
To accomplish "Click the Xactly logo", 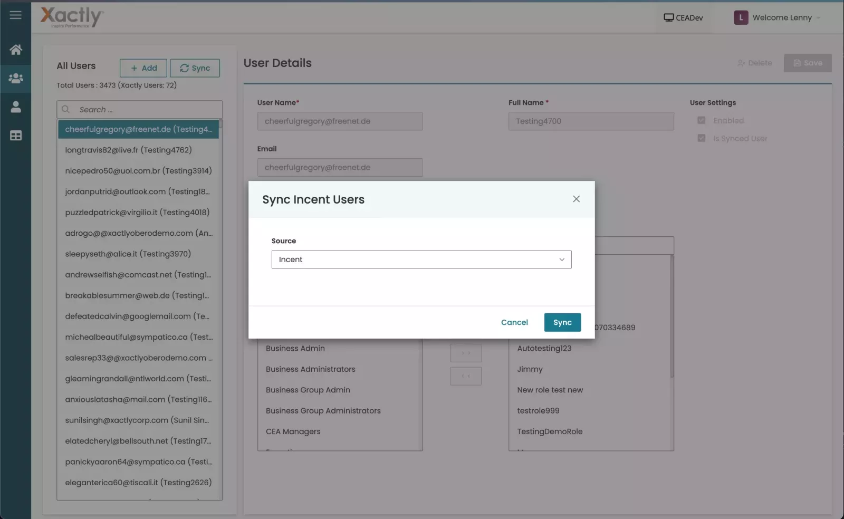I will 72,17.
